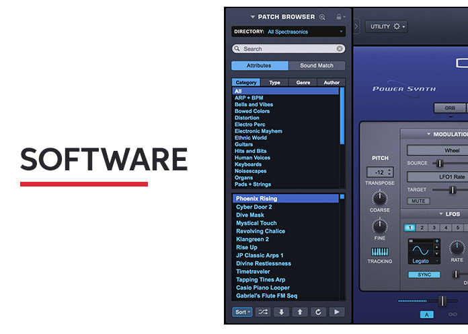Select the Human Voices category
Viewport: 468px width, 334px height.
pos(286,158)
